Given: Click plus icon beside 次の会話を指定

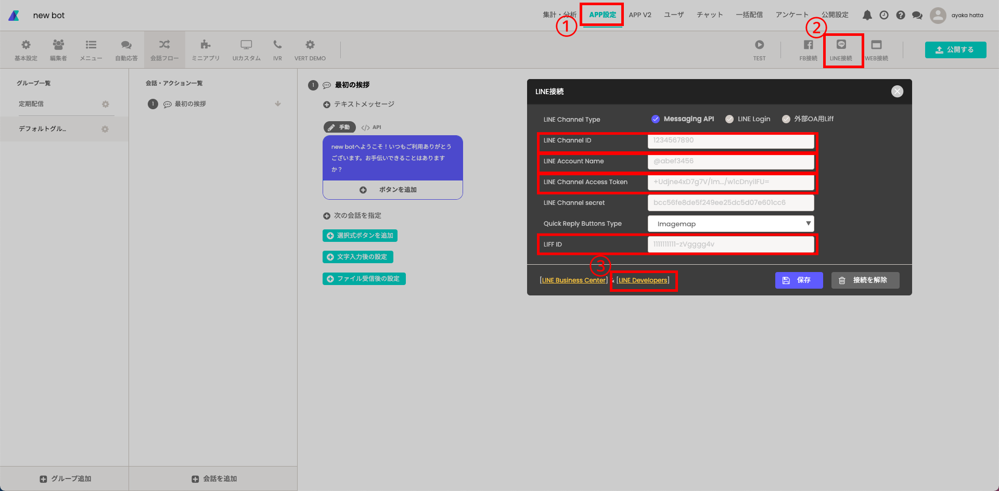Looking at the screenshot, I should click(x=327, y=216).
